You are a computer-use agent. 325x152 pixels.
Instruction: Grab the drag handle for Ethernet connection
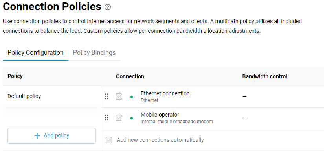click(x=106, y=96)
